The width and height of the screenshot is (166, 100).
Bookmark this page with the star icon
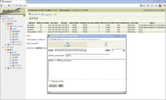coord(144,6)
